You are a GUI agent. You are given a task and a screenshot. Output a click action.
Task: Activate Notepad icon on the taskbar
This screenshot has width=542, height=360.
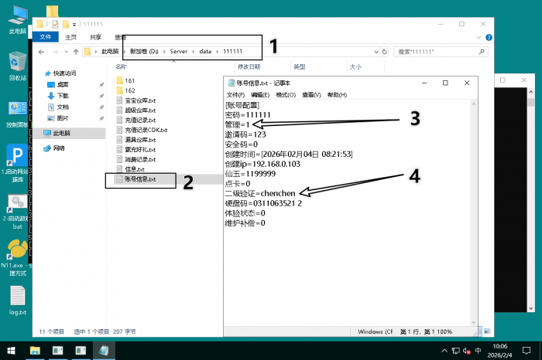(104, 351)
